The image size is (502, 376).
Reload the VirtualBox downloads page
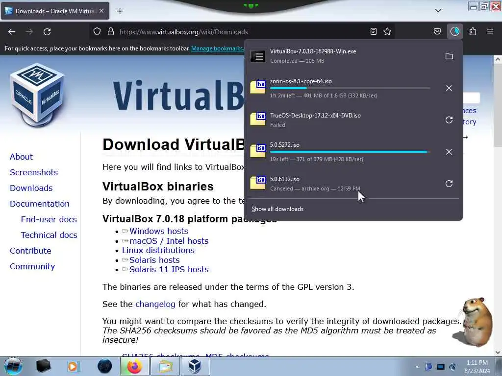coord(47,32)
